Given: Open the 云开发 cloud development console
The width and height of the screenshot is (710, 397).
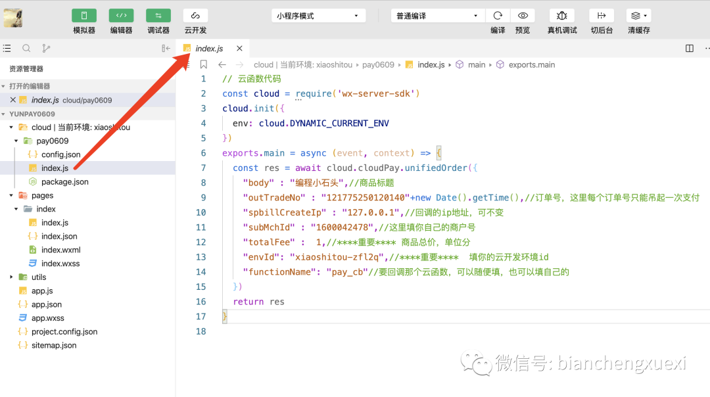Looking at the screenshot, I should click(x=195, y=15).
